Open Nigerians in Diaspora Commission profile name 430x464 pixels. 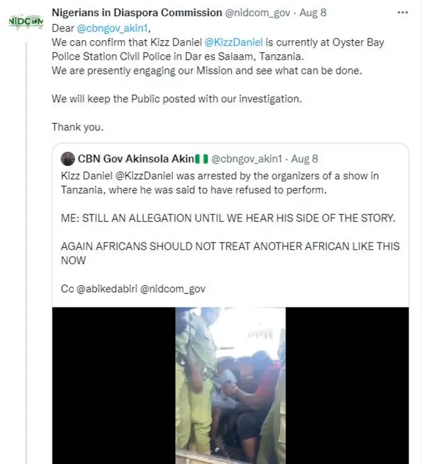click(137, 13)
